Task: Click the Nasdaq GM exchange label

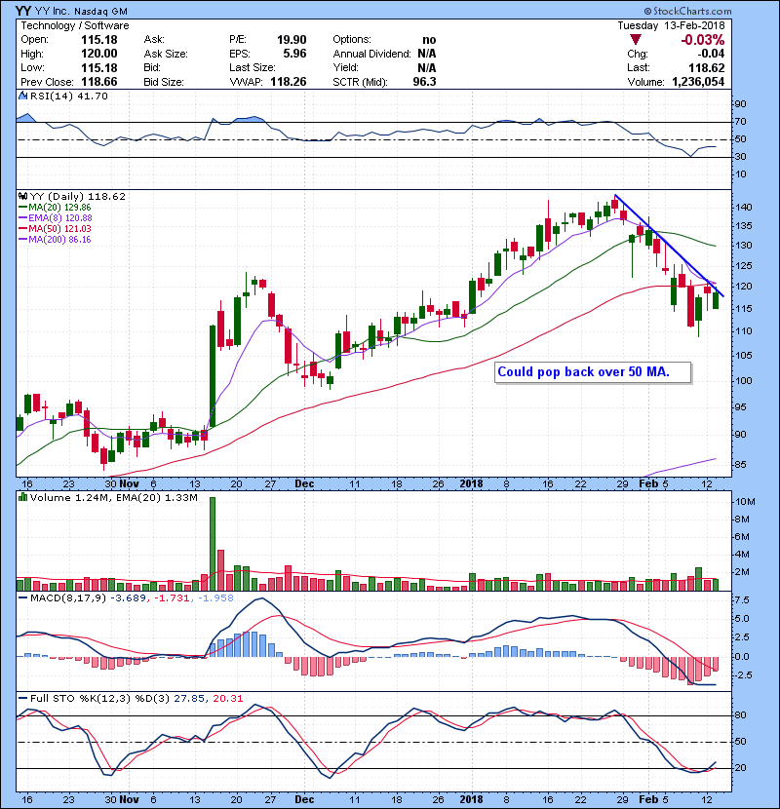Action: (x=101, y=12)
